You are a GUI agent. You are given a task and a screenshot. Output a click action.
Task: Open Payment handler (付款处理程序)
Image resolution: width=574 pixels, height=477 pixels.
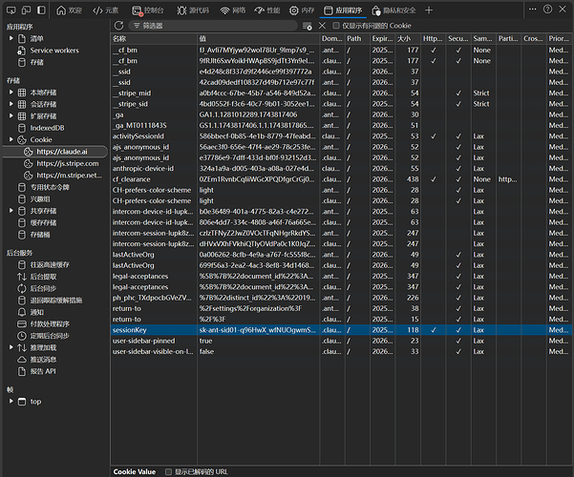point(50,323)
